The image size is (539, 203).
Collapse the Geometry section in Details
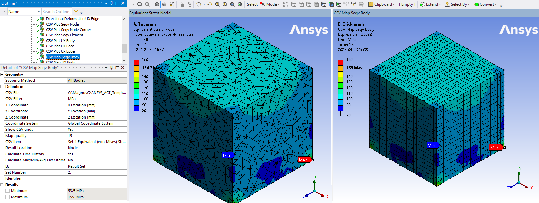pos(2,74)
